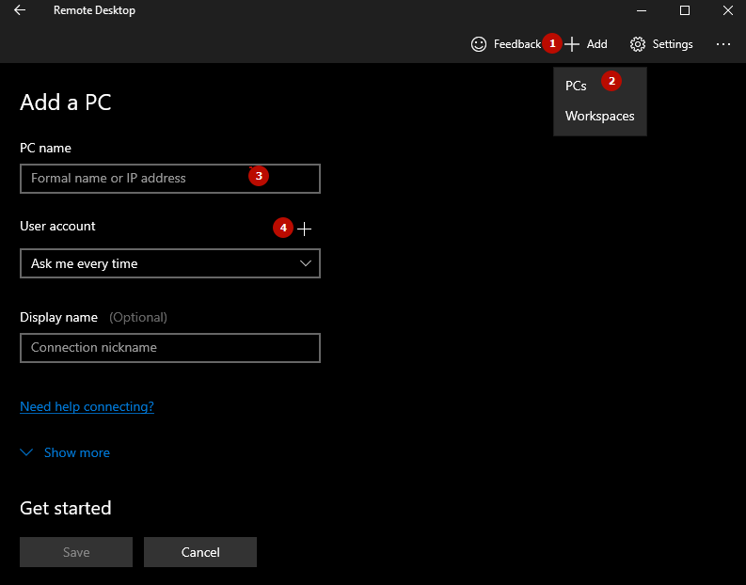Open Need help connecting link
The height and width of the screenshot is (585, 746).
click(87, 406)
